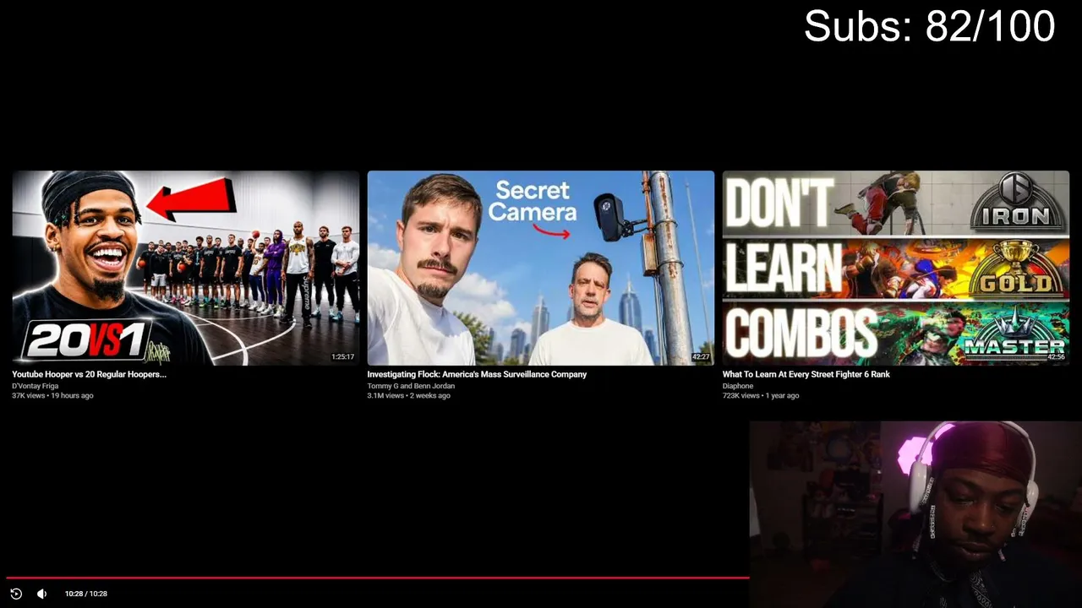The image size is (1082, 608).
Task: Select title "What To Learn At Every Street Fighter 6 Rank"
Action: [x=806, y=374]
